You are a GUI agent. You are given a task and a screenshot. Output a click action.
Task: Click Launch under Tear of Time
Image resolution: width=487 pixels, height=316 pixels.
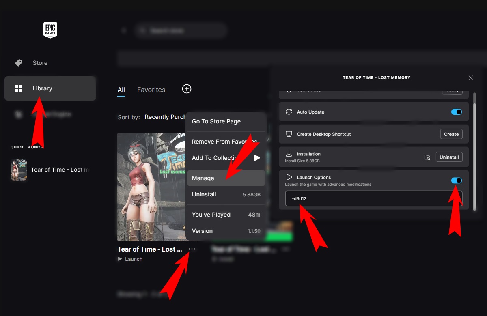pyautogui.click(x=134, y=259)
